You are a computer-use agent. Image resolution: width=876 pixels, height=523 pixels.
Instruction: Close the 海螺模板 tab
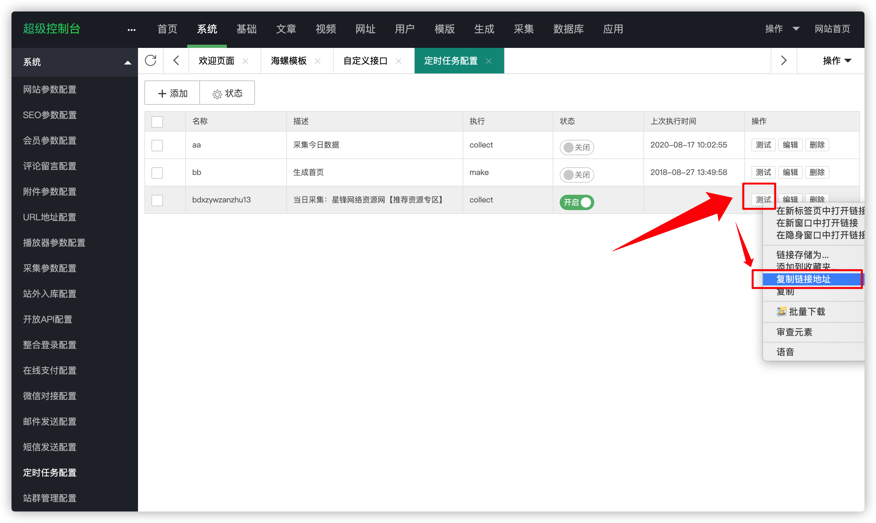tap(318, 61)
